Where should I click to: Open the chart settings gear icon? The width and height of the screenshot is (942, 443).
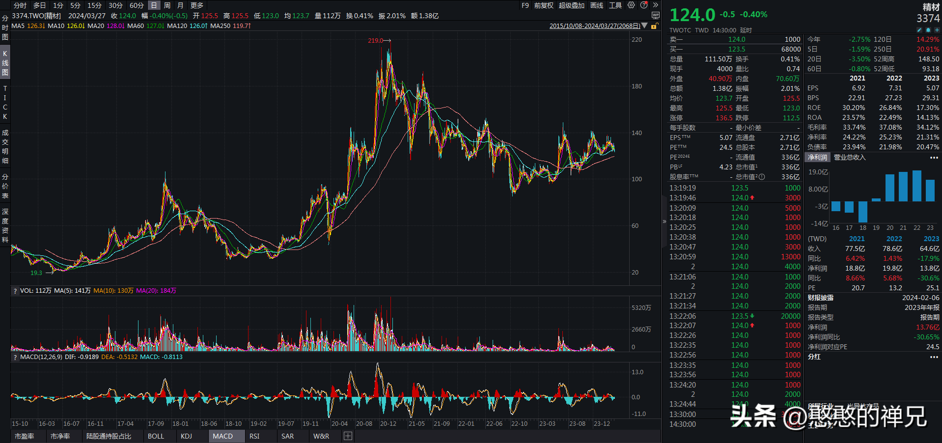(x=631, y=5)
